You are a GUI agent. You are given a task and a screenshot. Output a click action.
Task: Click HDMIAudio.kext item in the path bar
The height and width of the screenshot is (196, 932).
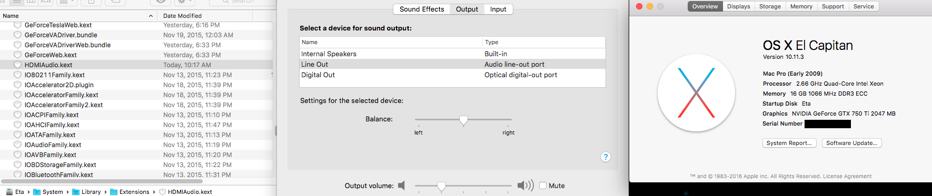tap(185, 192)
